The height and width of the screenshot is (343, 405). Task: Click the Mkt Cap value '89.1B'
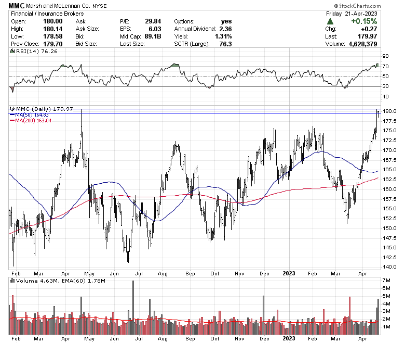(x=153, y=36)
